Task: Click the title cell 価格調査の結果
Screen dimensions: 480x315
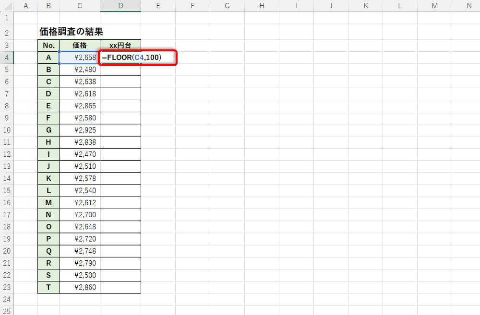Action: (x=71, y=32)
